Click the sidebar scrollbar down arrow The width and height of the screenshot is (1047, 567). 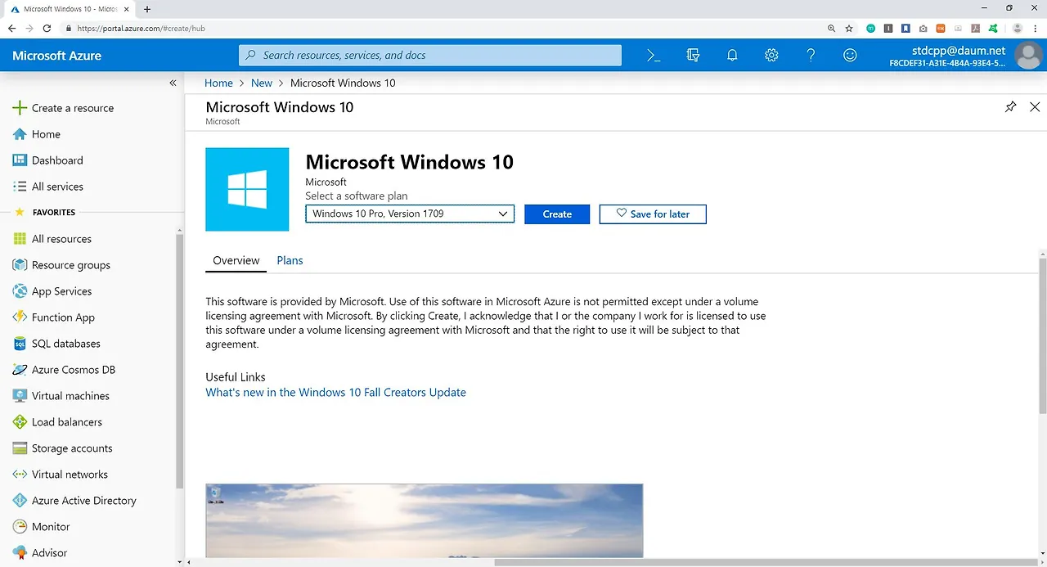[x=179, y=562]
